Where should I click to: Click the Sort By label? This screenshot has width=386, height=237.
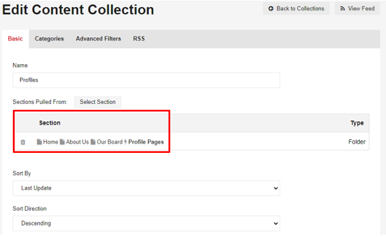tap(22, 173)
